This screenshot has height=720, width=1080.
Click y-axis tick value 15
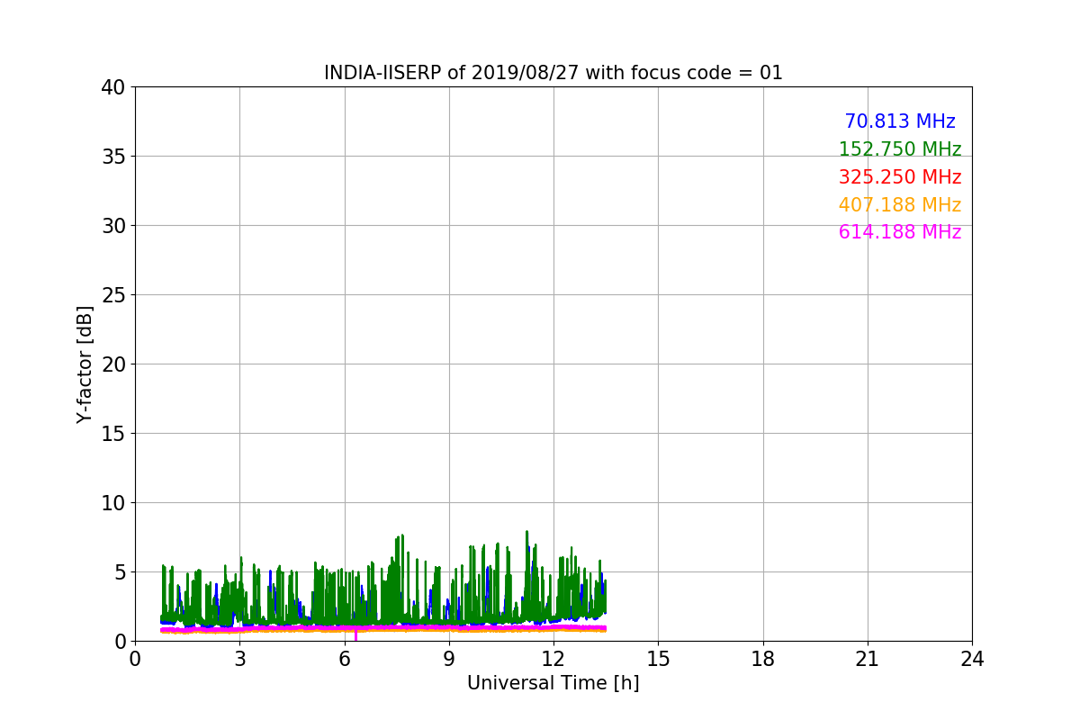(113, 434)
